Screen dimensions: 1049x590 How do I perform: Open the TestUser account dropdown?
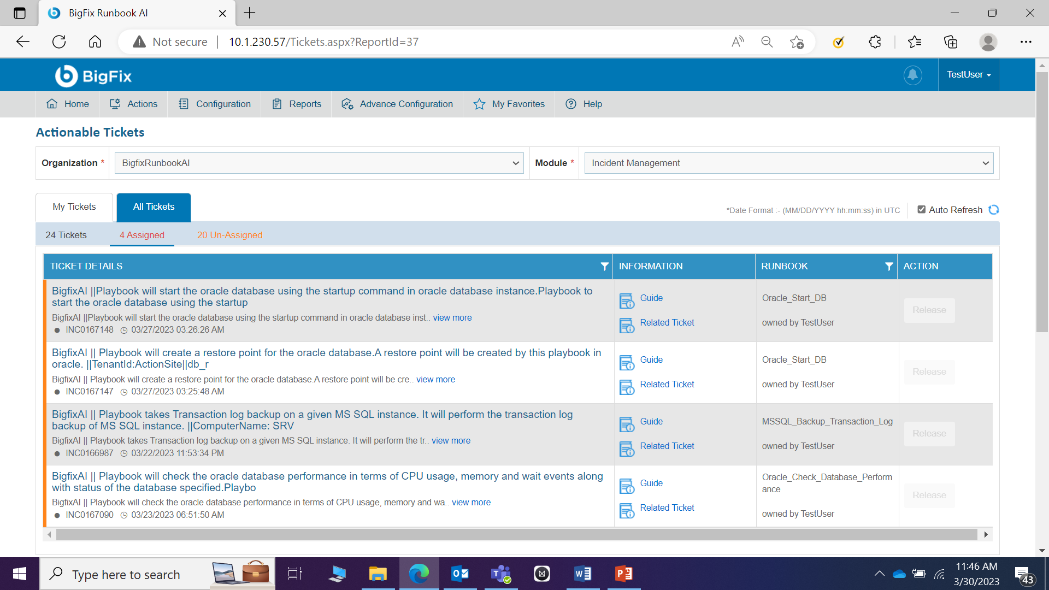pyautogui.click(x=969, y=75)
